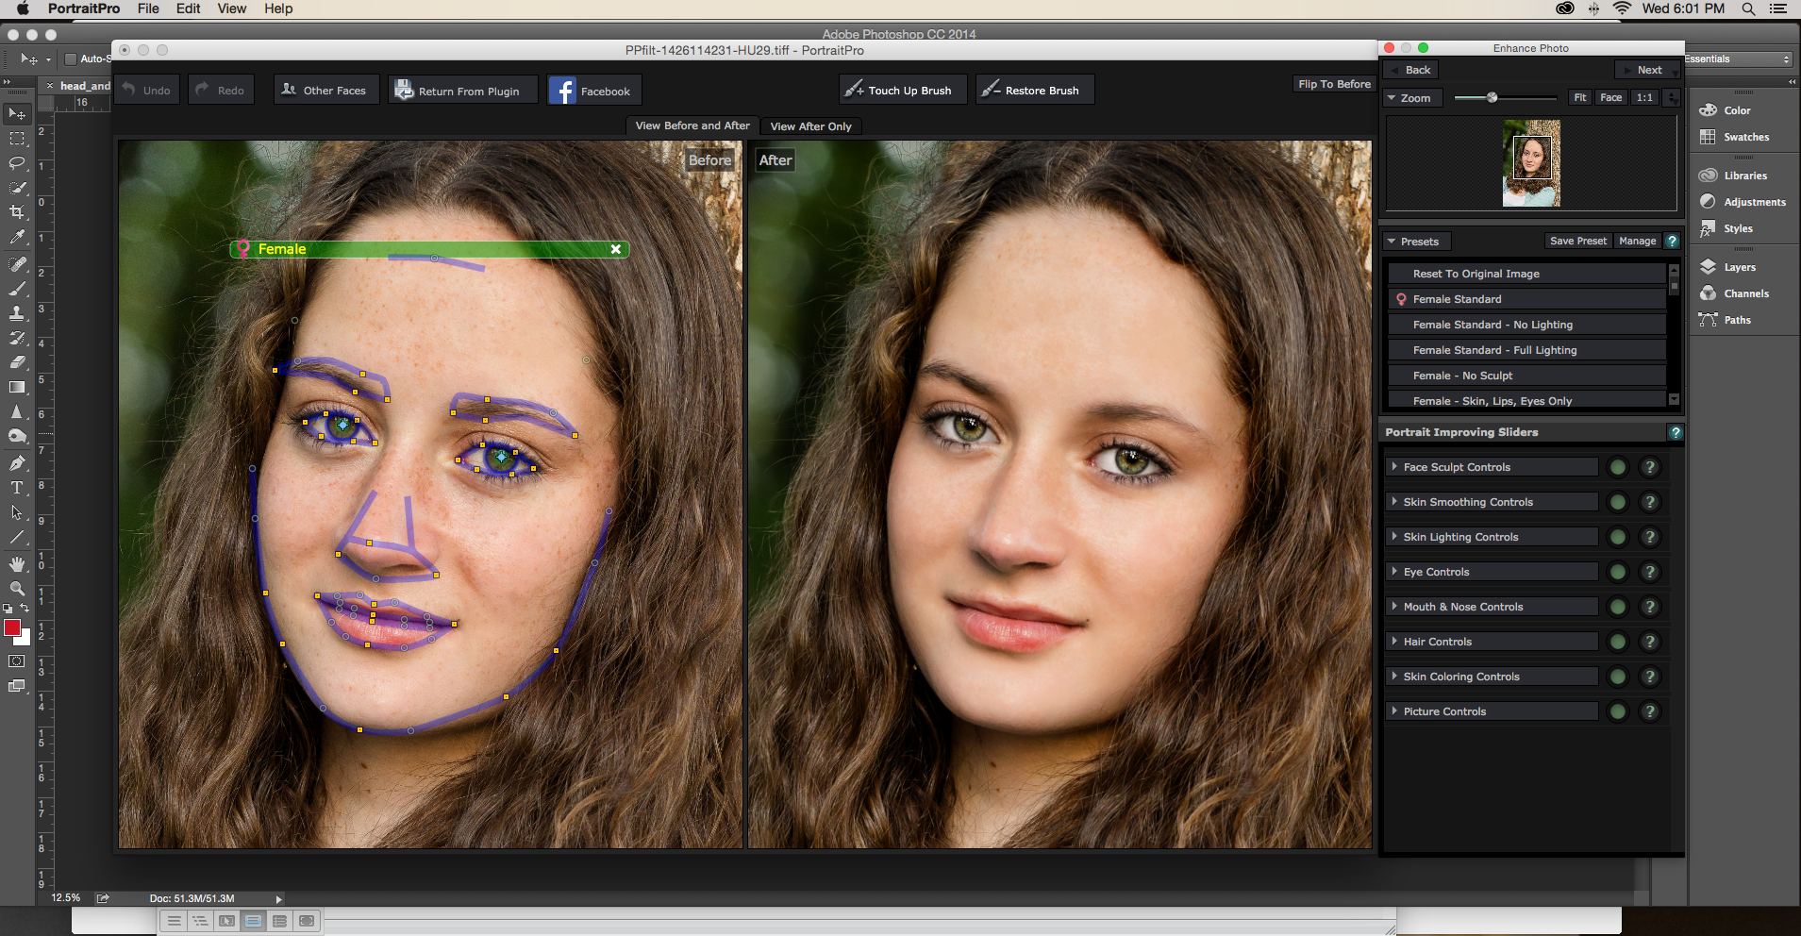Image resolution: width=1801 pixels, height=936 pixels.
Task: Click the red foreground color swatch
Action: (x=12, y=628)
